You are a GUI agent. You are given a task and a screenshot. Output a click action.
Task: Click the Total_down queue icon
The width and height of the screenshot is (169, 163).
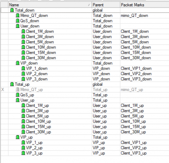pos(12,10)
